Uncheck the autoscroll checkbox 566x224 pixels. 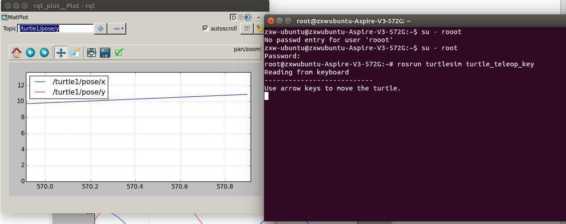click(205, 28)
